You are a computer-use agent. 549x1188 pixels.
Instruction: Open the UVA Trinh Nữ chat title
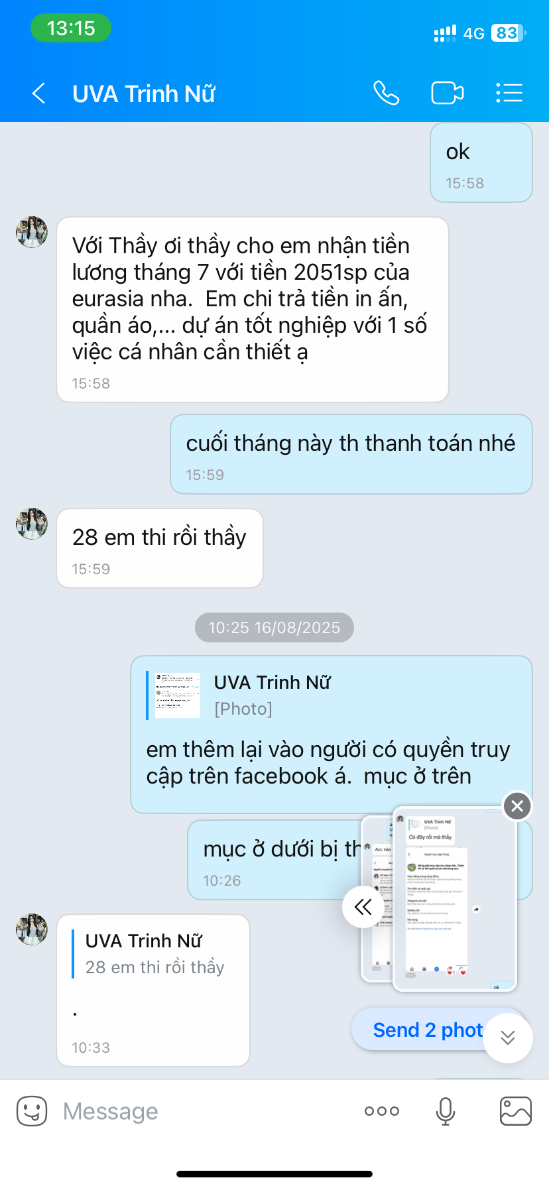point(144,93)
